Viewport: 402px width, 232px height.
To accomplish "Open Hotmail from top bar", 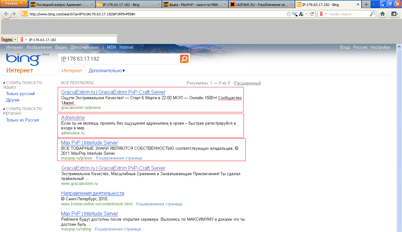I will [x=126, y=47].
